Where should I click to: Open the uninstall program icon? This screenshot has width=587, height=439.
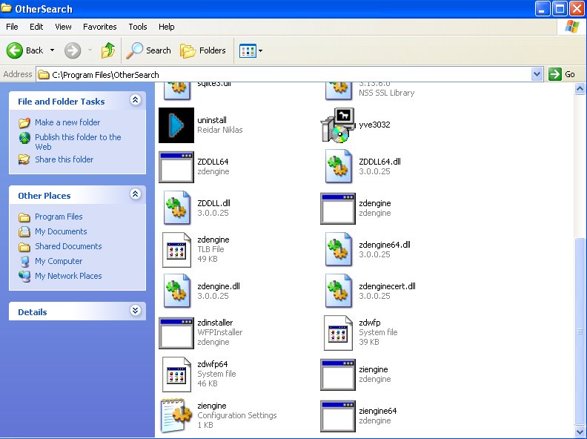tap(176, 125)
